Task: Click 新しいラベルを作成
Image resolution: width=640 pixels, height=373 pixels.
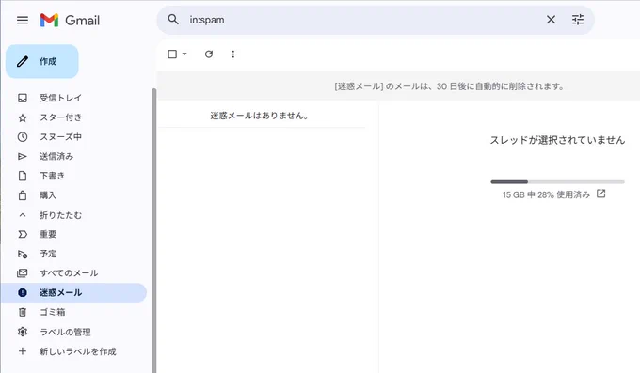Action: pos(77,351)
